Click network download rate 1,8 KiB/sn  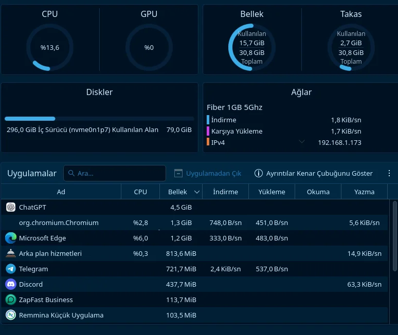346,120
